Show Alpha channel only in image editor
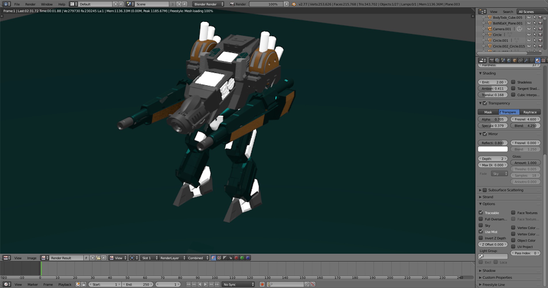This screenshot has height=288, width=548. (x=225, y=258)
